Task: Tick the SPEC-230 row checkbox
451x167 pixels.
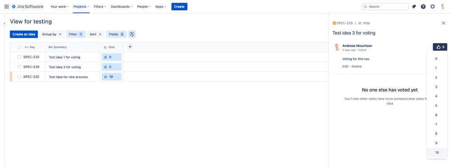Action: point(19,57)
